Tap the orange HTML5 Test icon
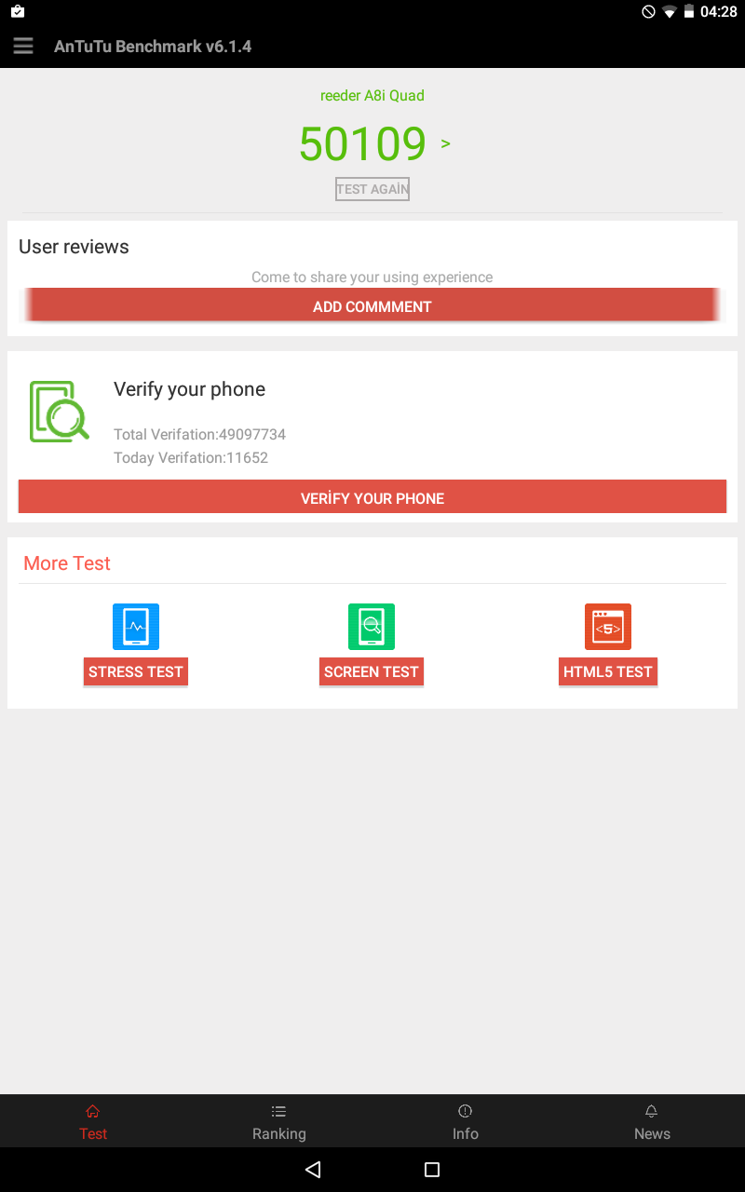 coord(608,627)
